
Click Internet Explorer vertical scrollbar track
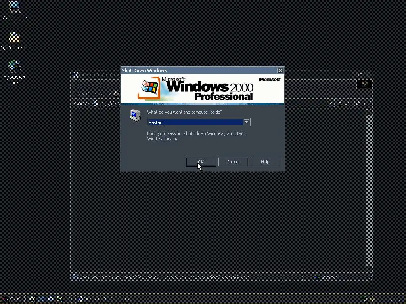point(369,190)
